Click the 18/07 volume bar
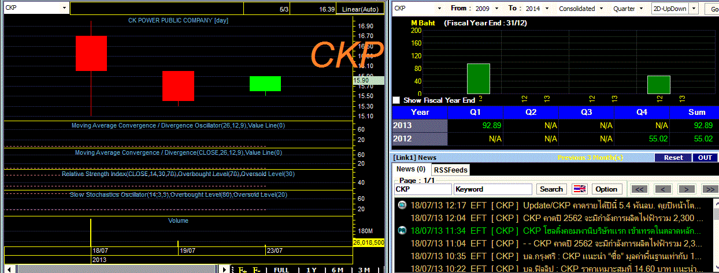Viewport: 719px width, 273px height. 91,233
